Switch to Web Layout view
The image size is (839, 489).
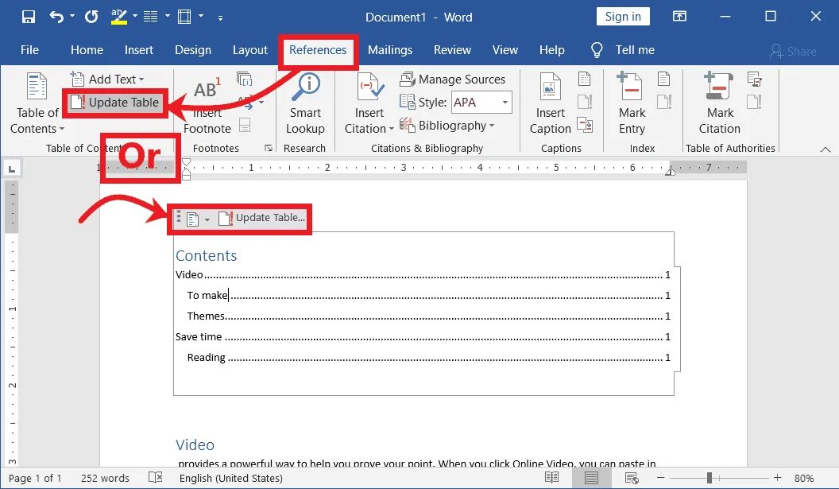[632, 477]
